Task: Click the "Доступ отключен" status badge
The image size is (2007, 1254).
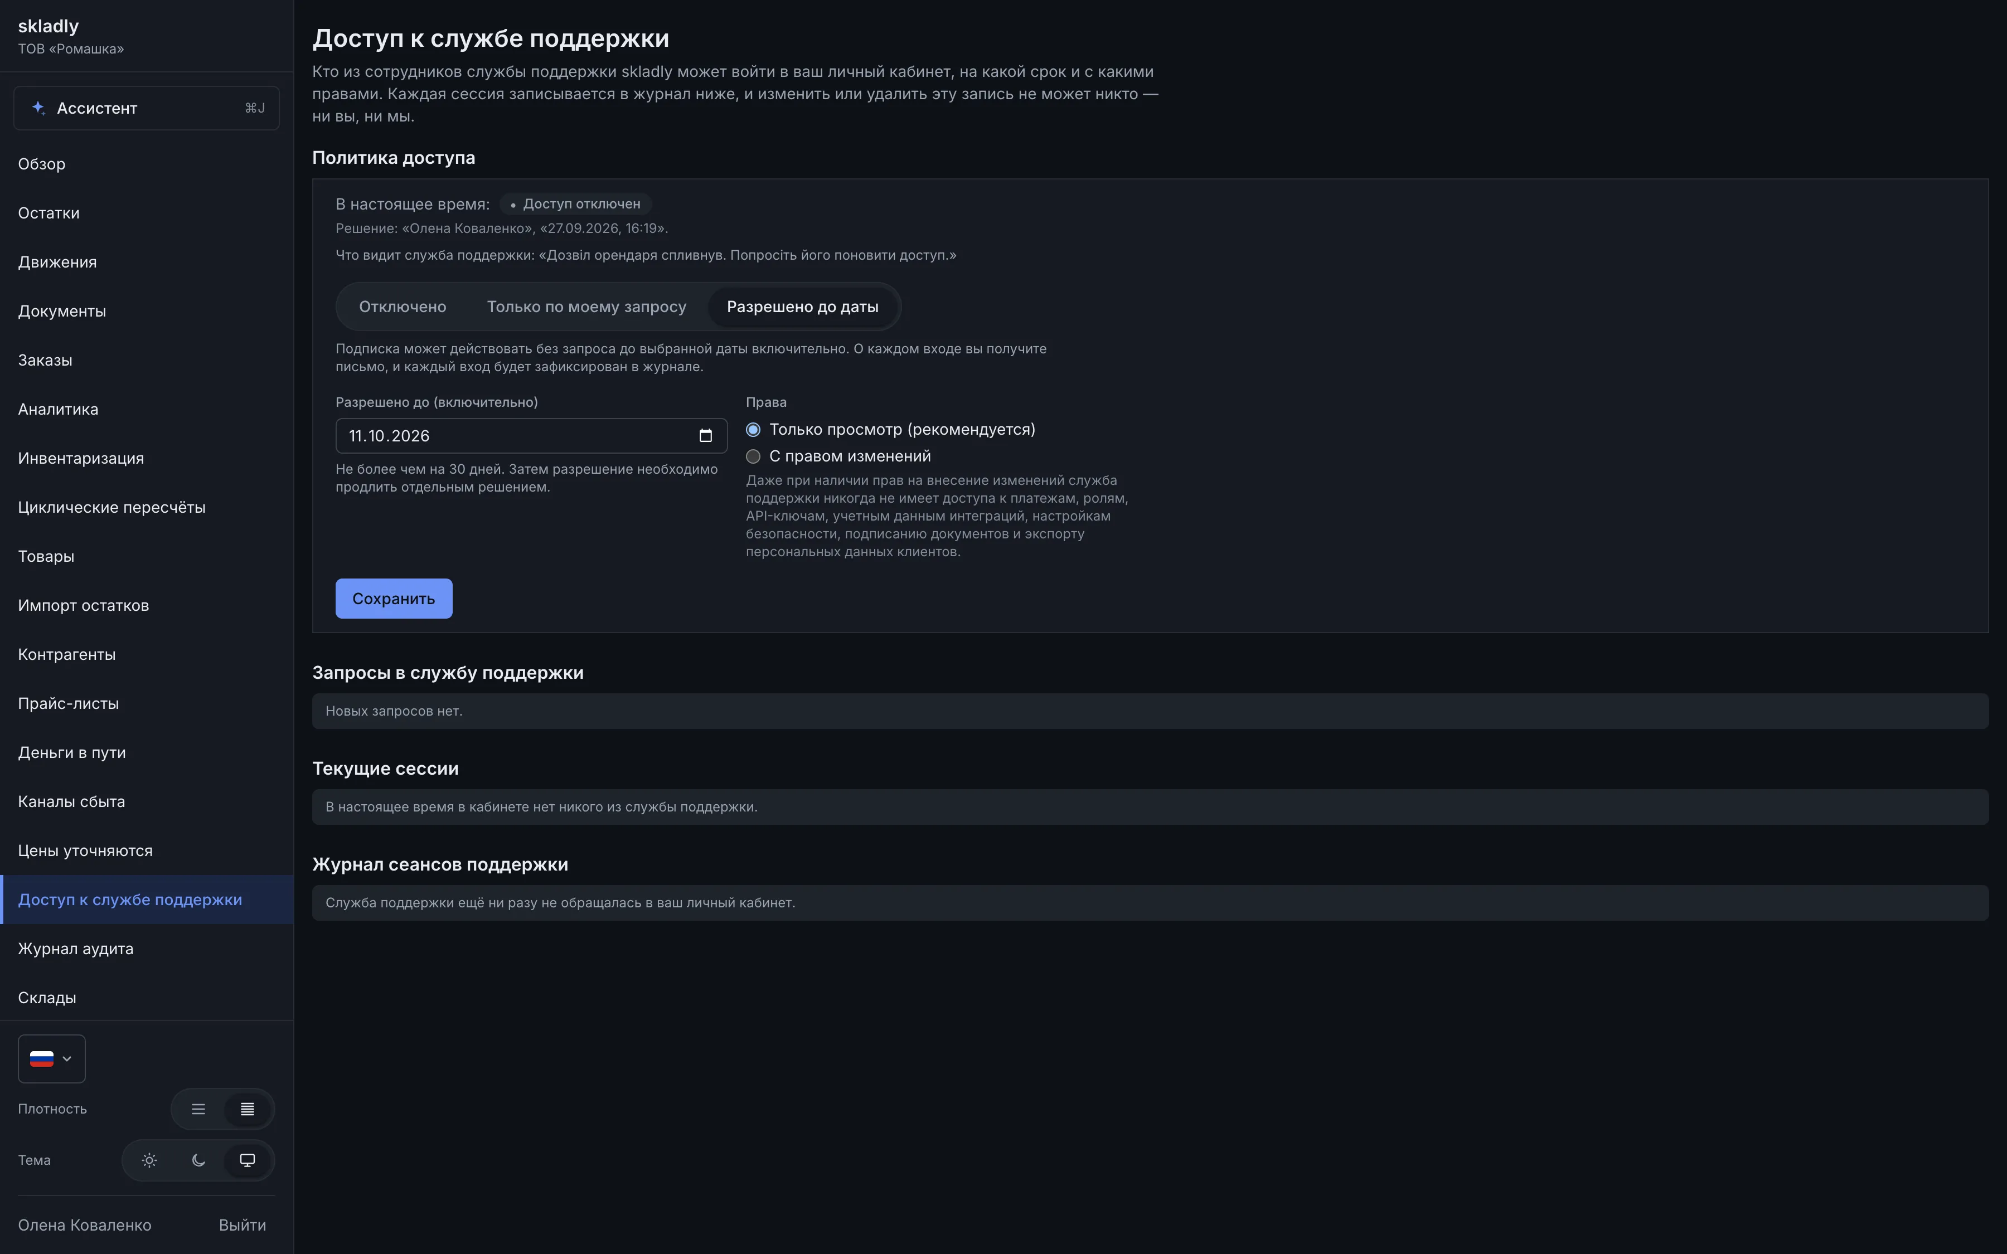Action: 575,204
